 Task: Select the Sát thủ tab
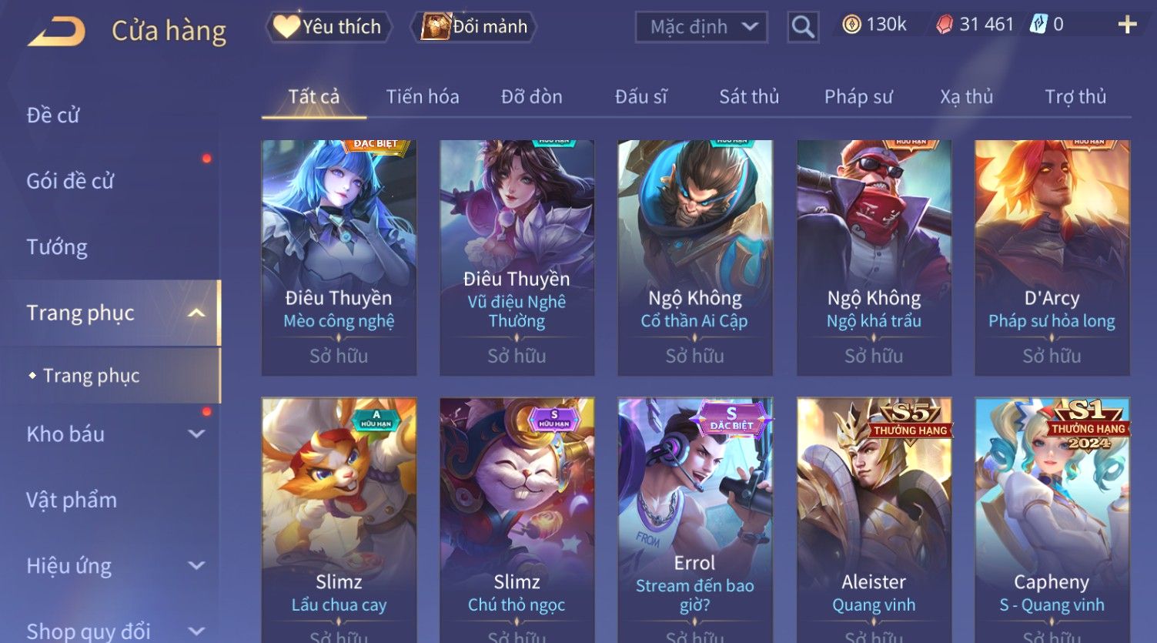pos(749,97)
